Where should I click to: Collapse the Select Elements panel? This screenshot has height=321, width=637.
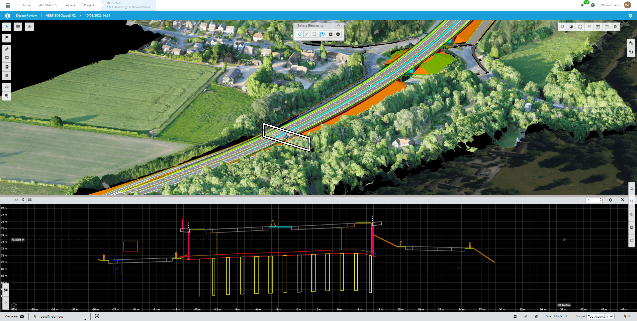pyautogui.click(x=338, y=26)
